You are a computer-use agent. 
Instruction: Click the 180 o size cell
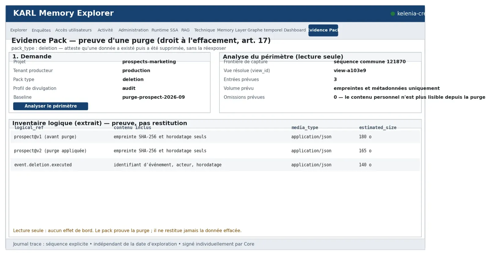tap(365, 137)
